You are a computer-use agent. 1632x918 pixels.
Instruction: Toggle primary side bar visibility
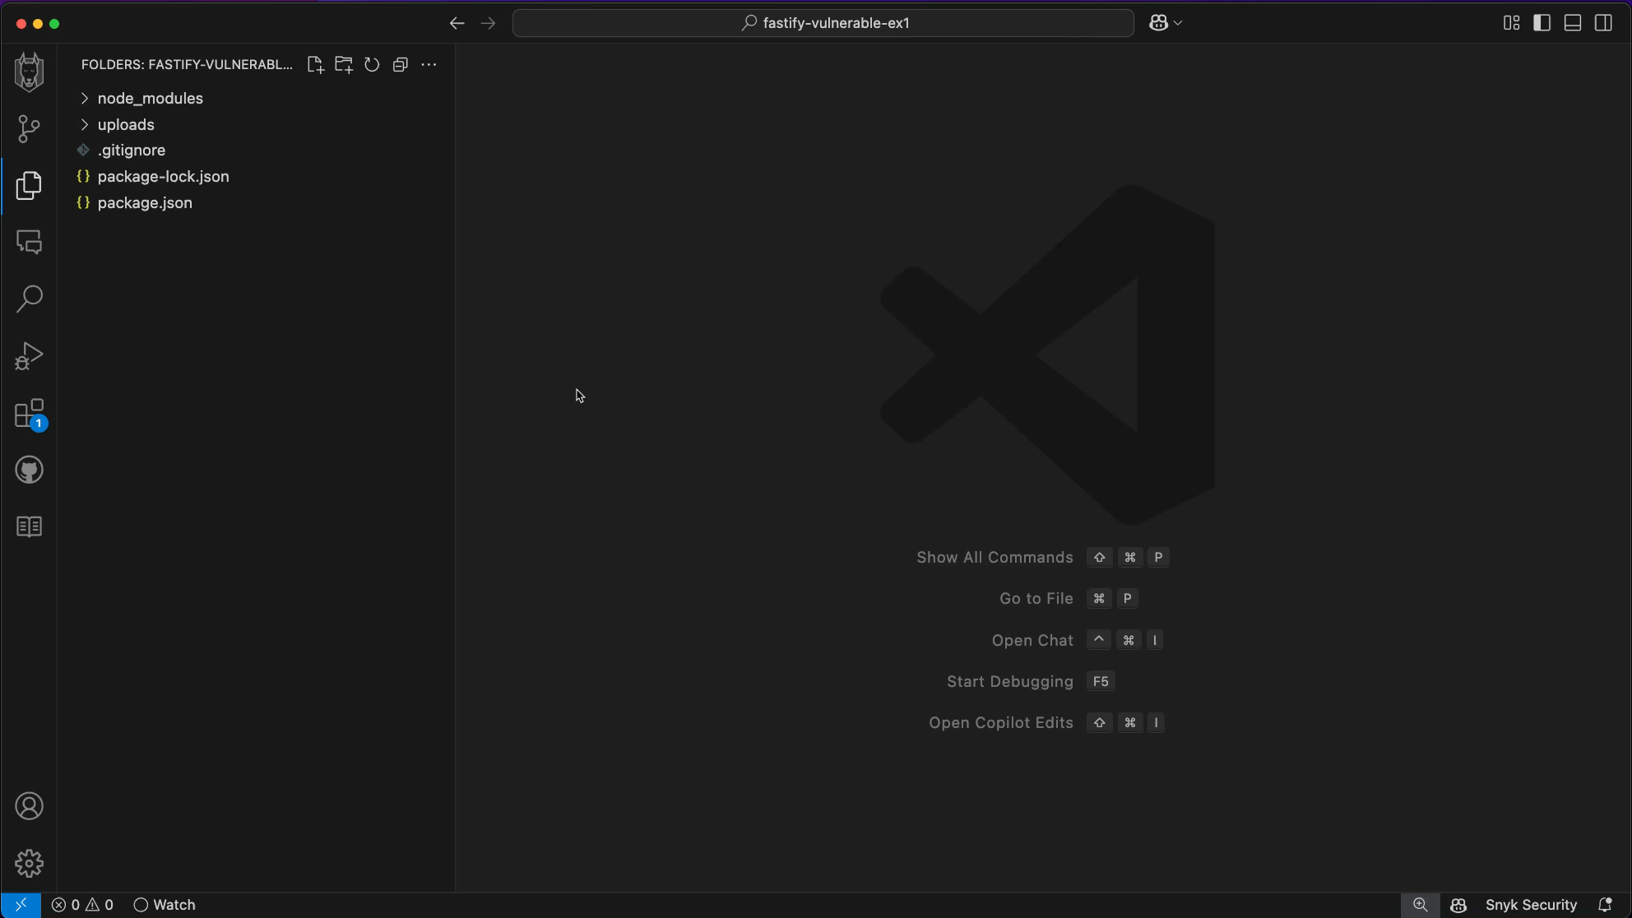[1542, 23]
